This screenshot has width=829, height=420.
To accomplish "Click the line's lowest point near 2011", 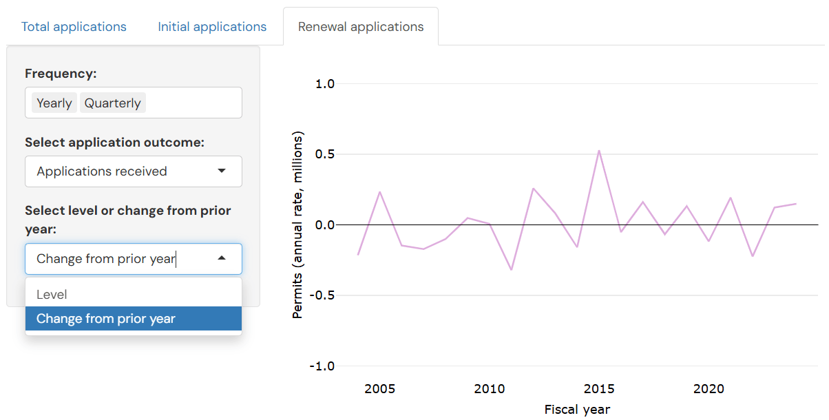I will click(511, 269).
